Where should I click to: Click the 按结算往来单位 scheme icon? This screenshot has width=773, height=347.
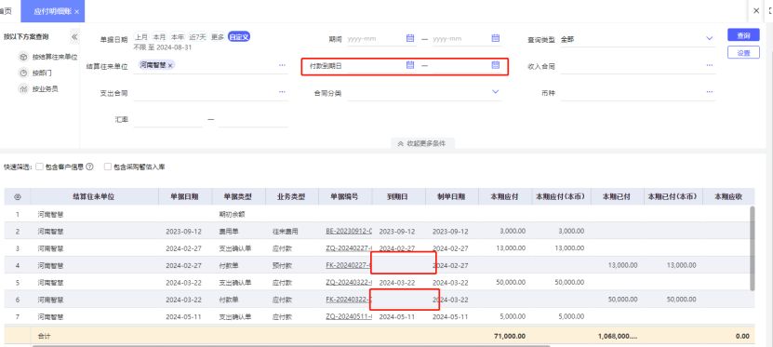(x=23, y=57)
